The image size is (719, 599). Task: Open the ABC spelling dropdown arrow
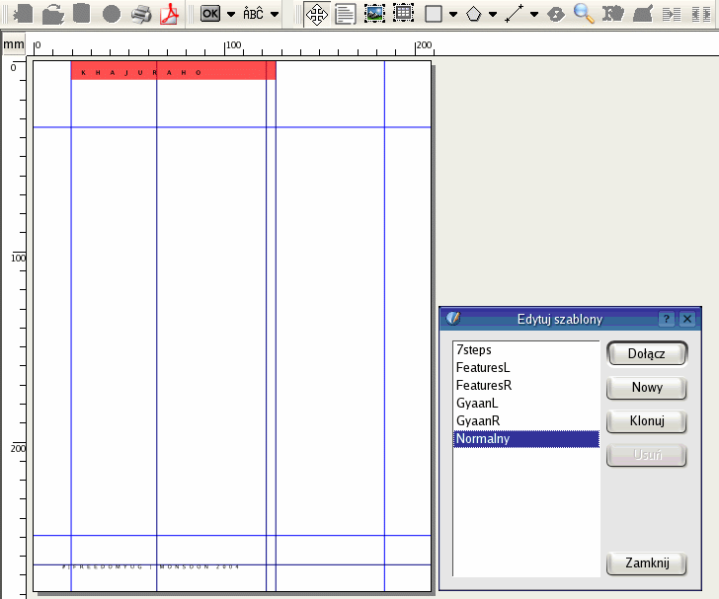(273, 15)
